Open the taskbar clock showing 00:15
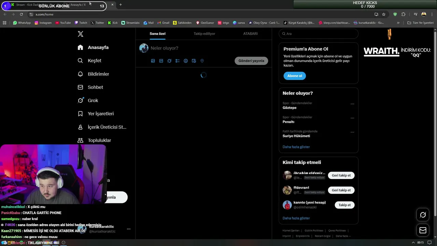The width and height of the screenshot is (437, 246). click(420, 243)
